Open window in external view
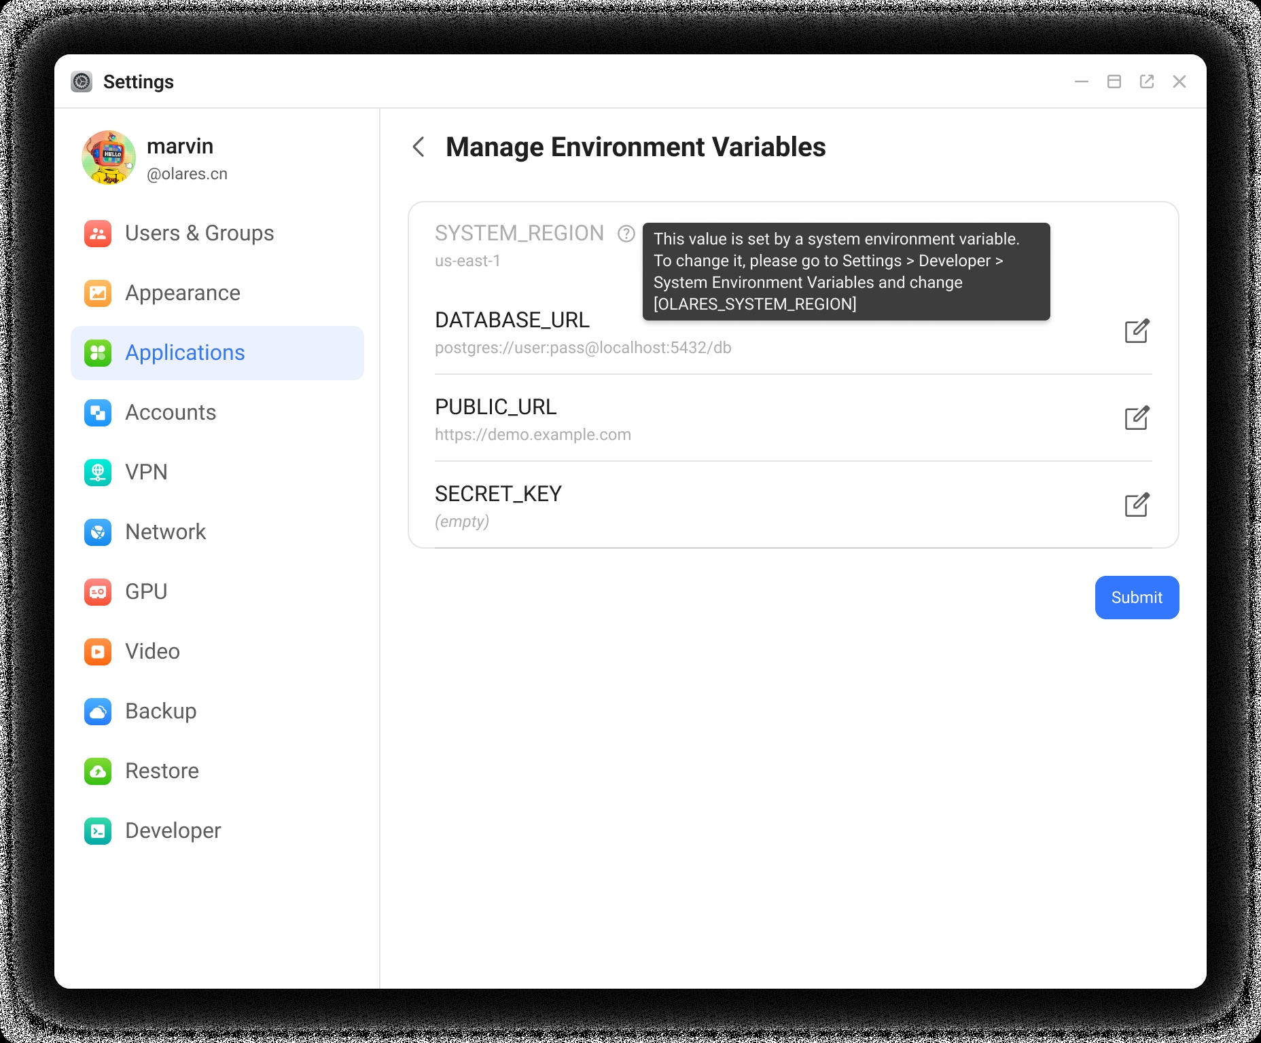Viewport: 1261px width, 1043px height. pyautogui.click(x=1147, y=81)
